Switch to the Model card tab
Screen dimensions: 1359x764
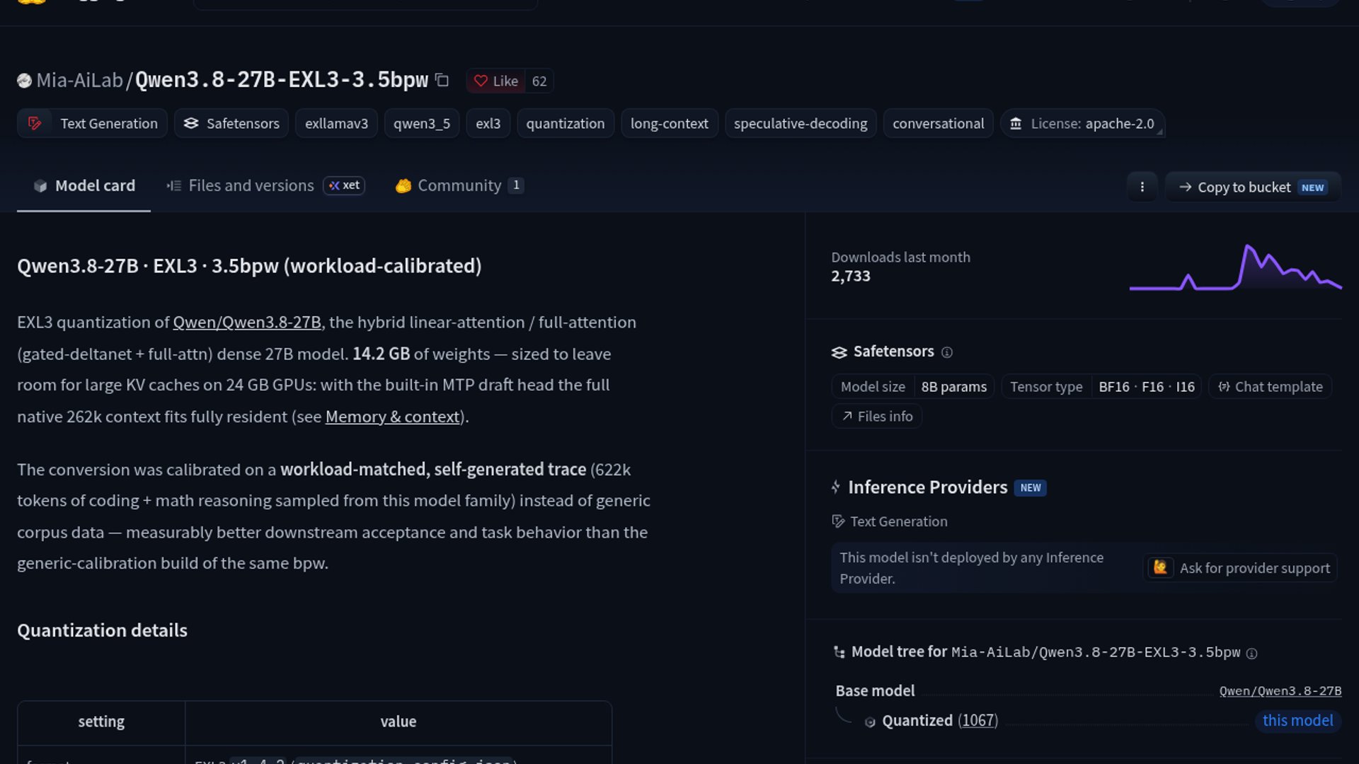pyautogui.click(x=84, y=185)
